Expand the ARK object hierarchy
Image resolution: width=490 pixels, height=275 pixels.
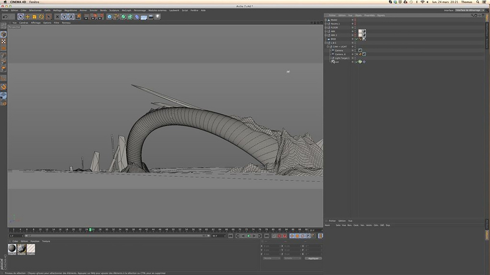click(326, 31)
